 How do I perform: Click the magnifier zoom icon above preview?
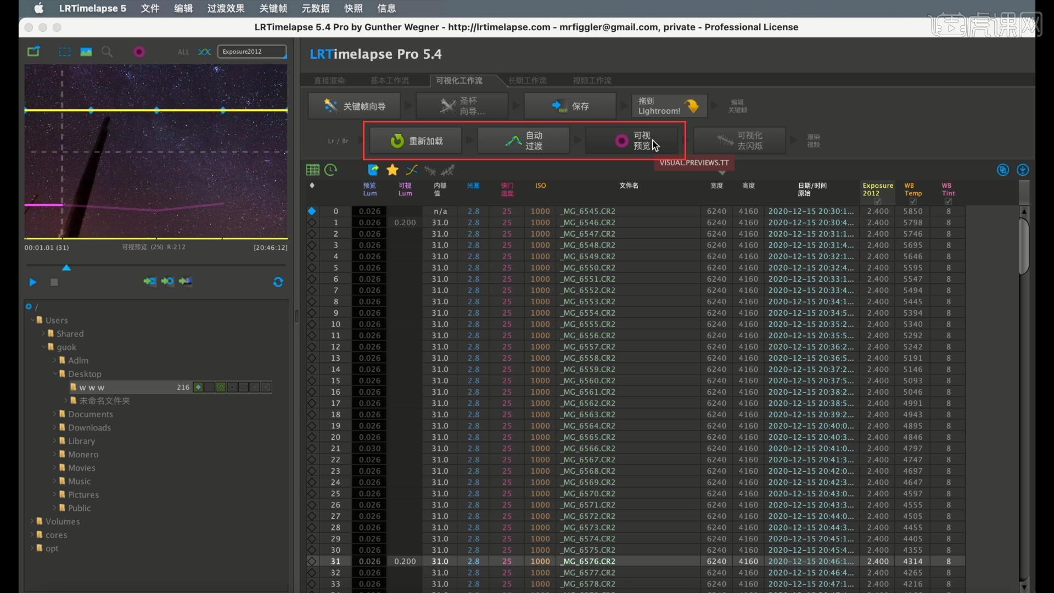[107, 52]
